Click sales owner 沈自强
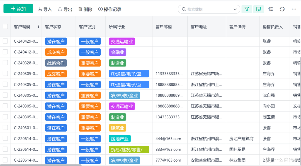301x166 pixels. click(x=269, y=95)
